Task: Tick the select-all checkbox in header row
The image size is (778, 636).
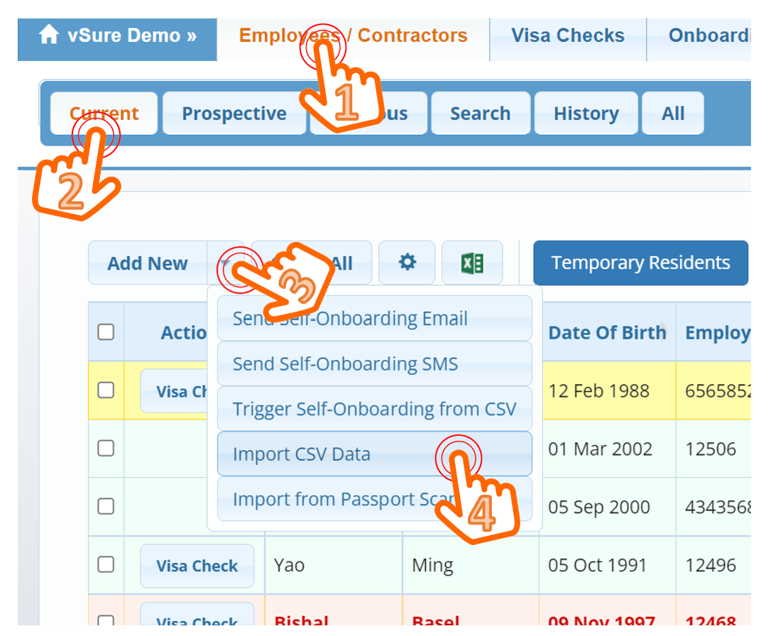Action: 106,332
